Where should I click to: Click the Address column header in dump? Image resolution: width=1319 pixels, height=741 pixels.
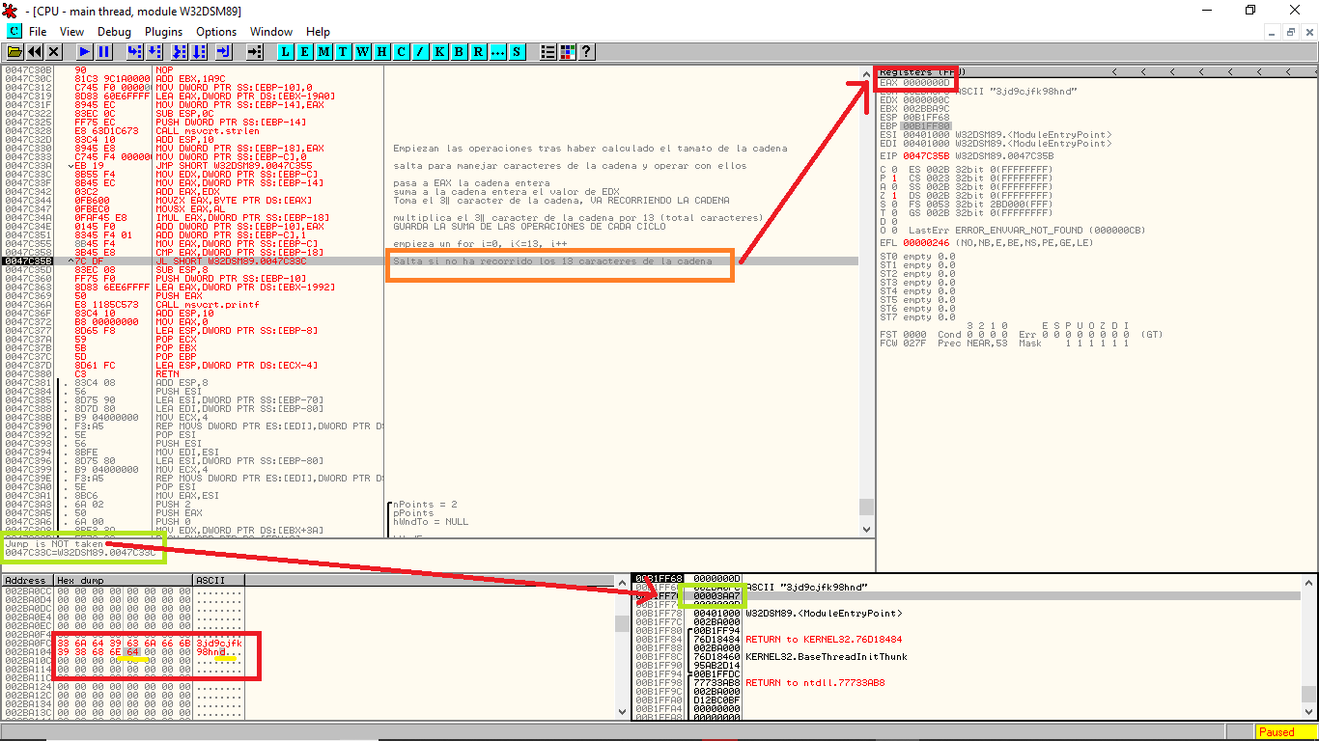click(27, 581)
